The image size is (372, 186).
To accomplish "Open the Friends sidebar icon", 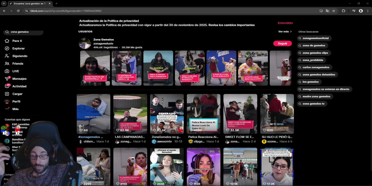I will pos(7,64).
